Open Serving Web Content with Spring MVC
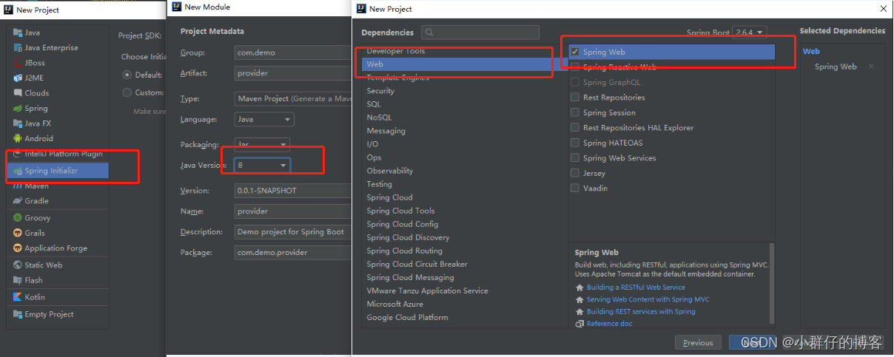Screen dimensions: 894x357 point(648,299)
